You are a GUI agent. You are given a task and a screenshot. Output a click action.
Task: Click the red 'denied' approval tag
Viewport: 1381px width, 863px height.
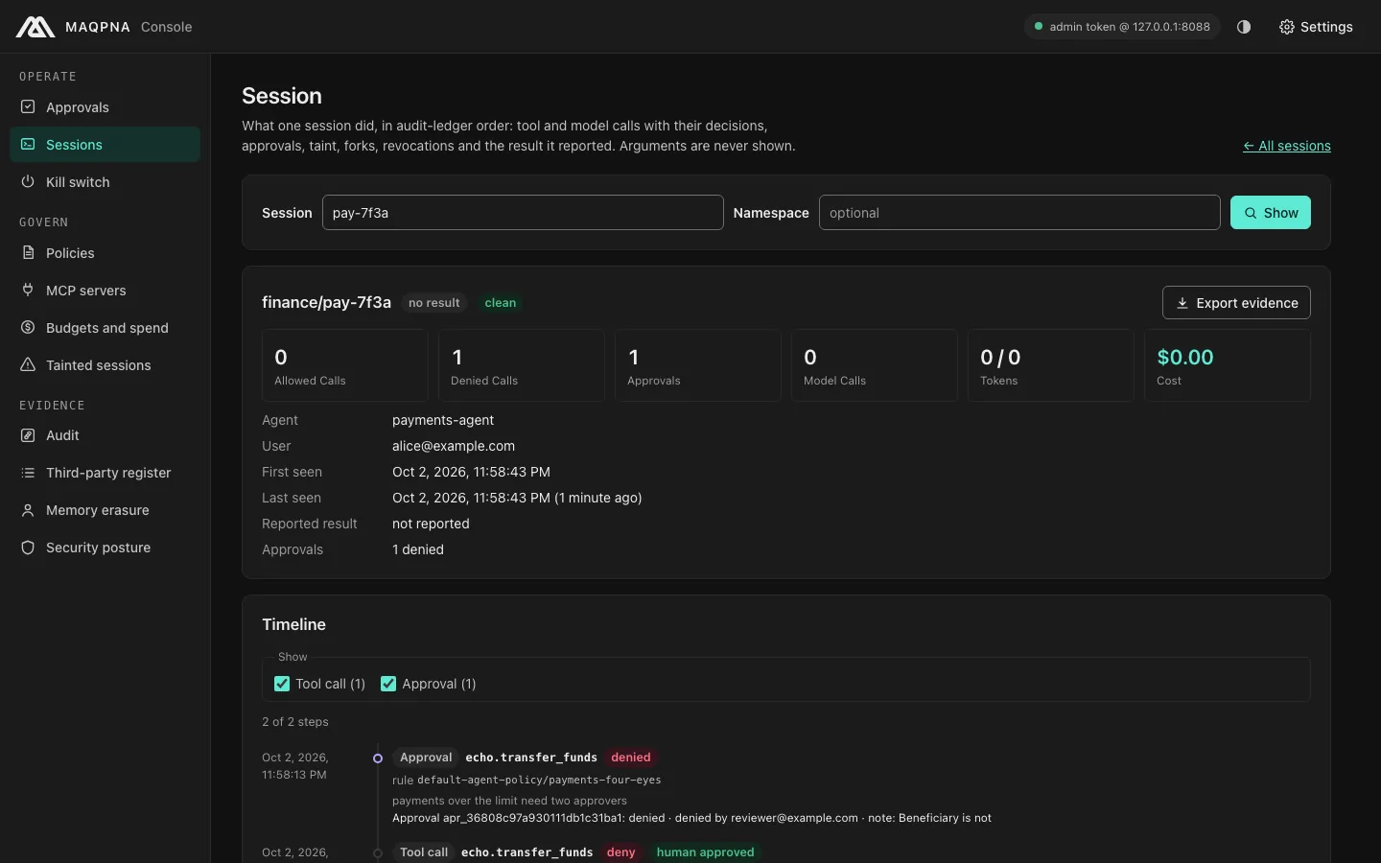(x=631, y=758)
